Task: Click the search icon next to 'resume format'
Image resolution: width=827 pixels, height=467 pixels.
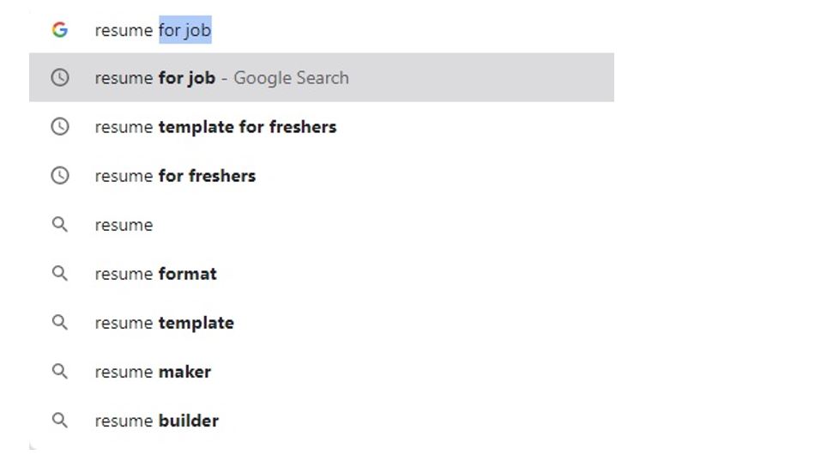Action: click(x=59, y=274)
